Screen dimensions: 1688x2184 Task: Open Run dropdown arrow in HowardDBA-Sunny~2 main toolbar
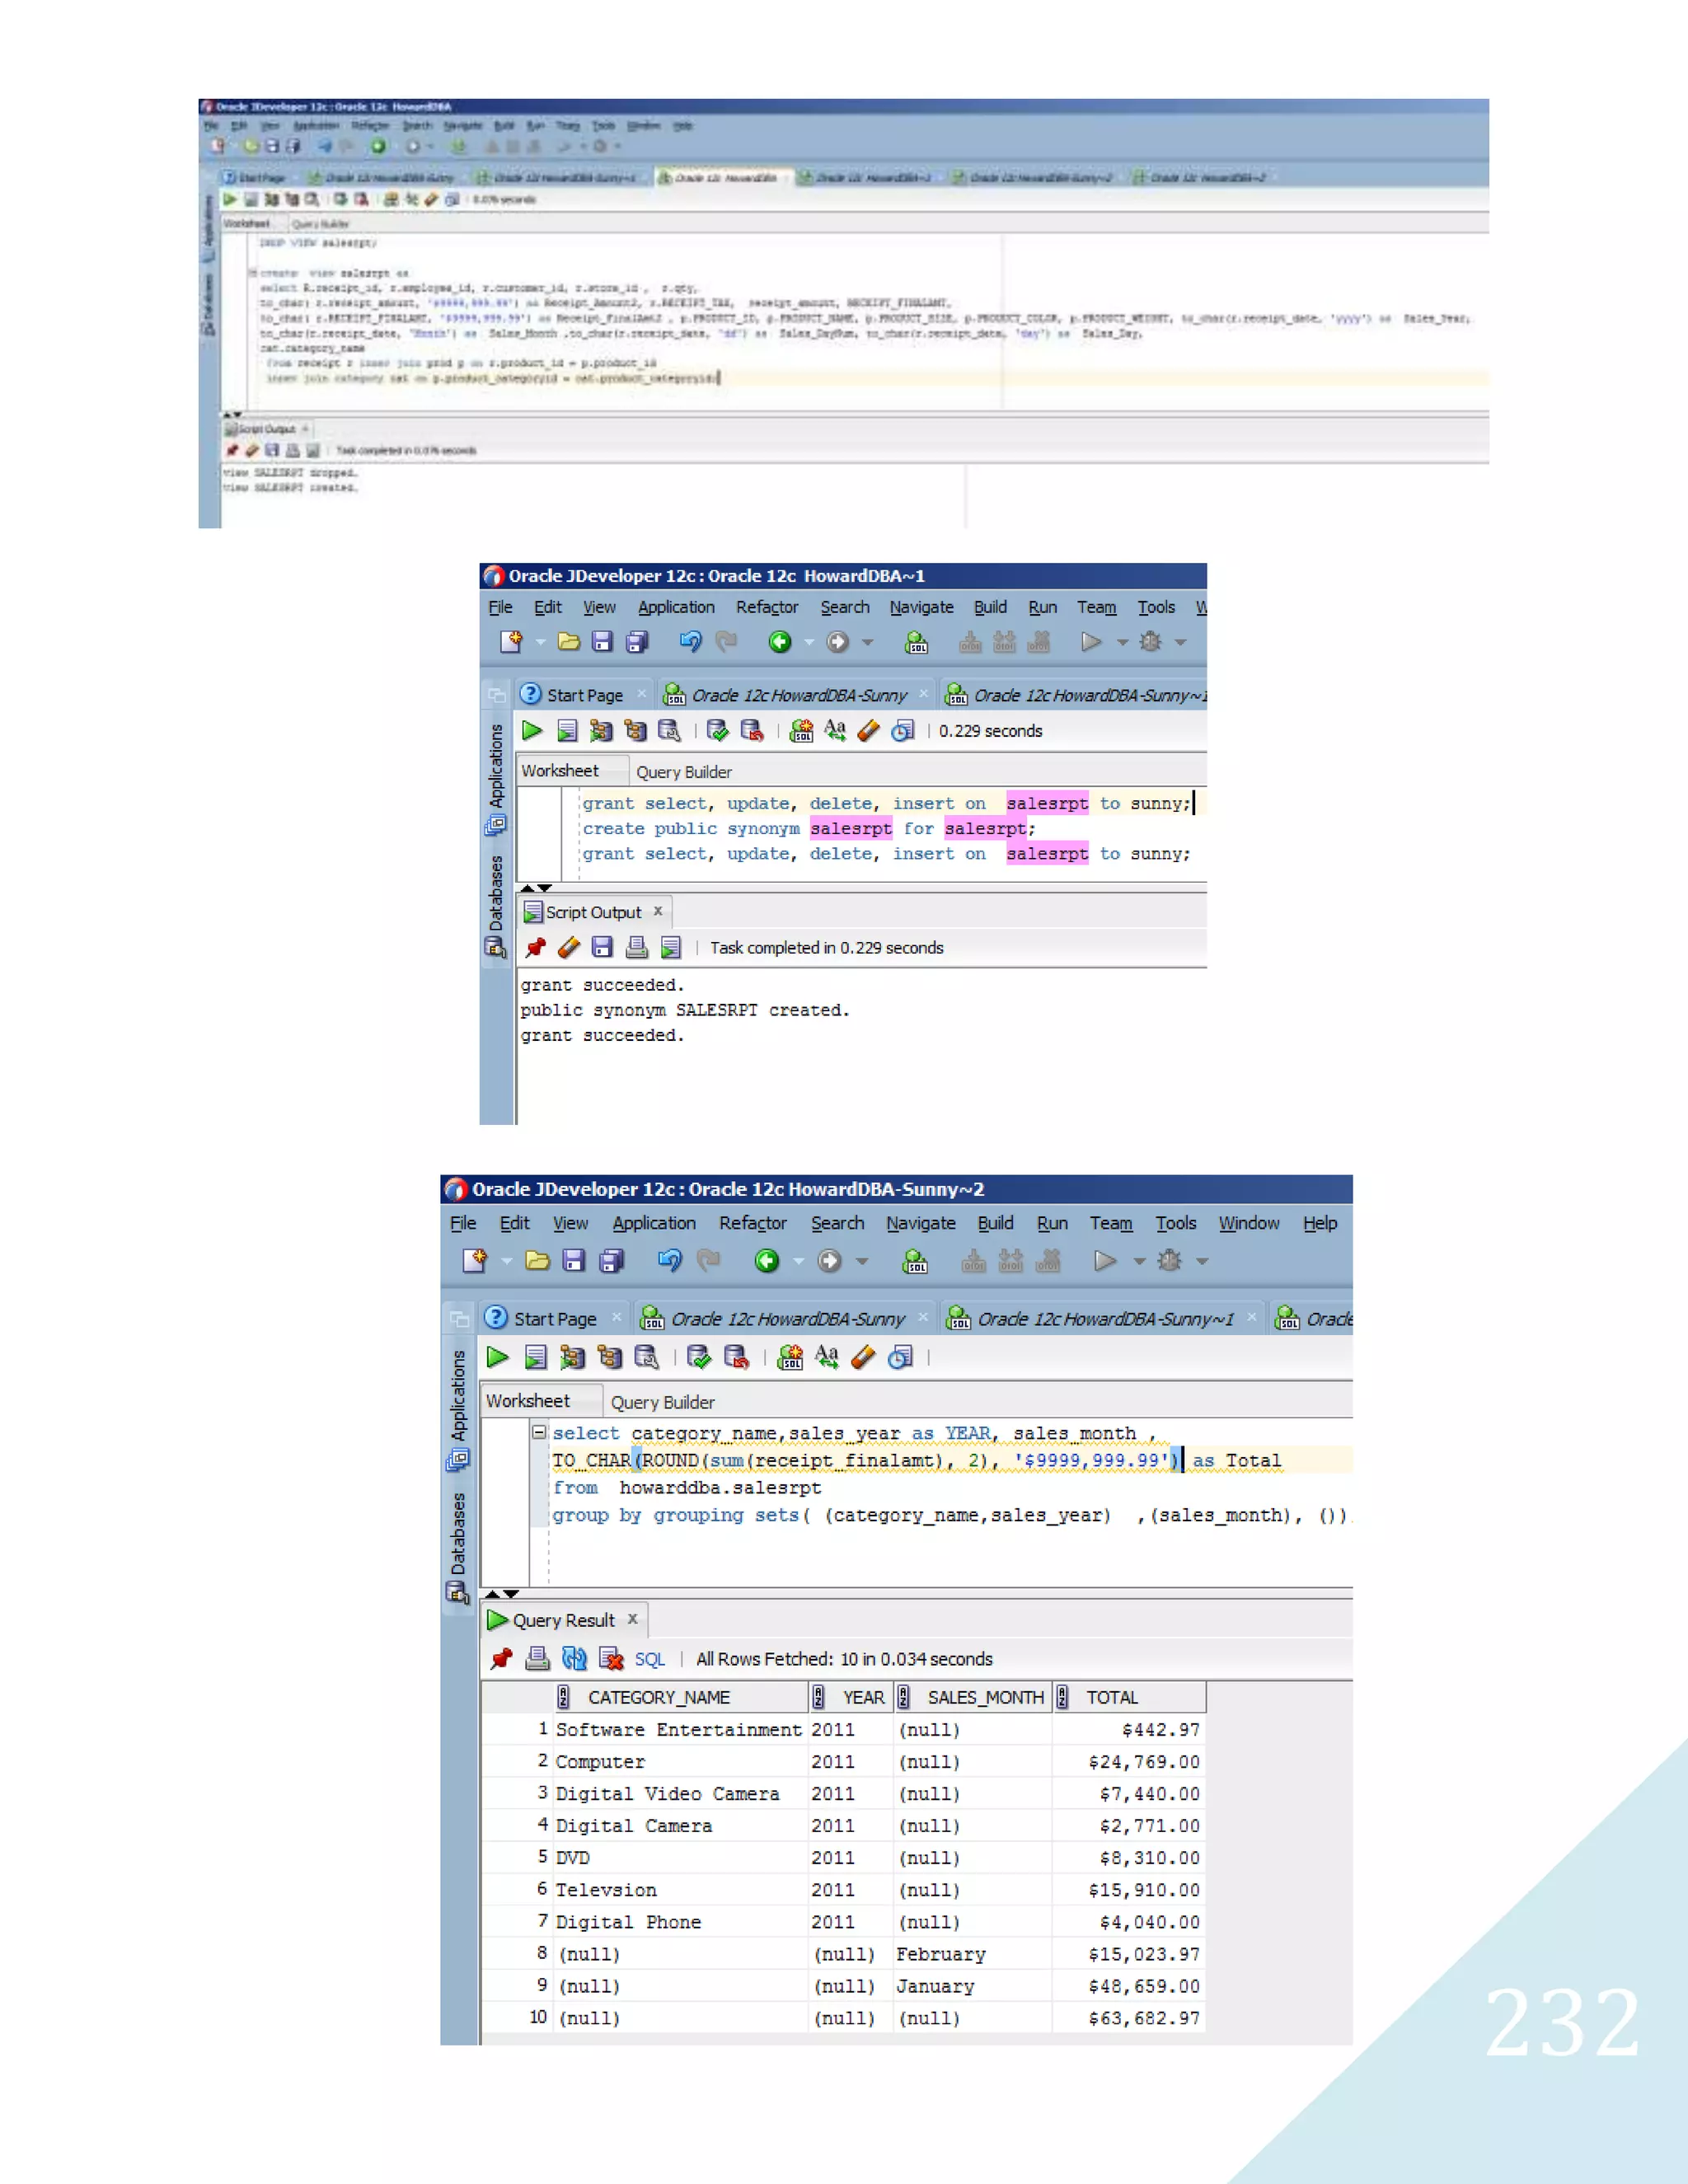[1139, 1262]
